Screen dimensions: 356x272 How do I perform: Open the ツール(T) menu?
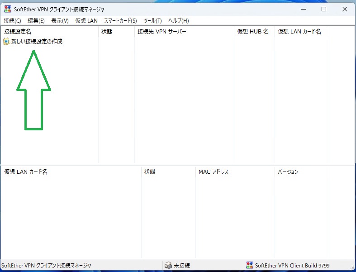[152, 21]
